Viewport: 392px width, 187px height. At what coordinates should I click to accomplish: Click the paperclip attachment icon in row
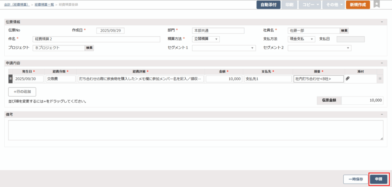coord(348,79)
